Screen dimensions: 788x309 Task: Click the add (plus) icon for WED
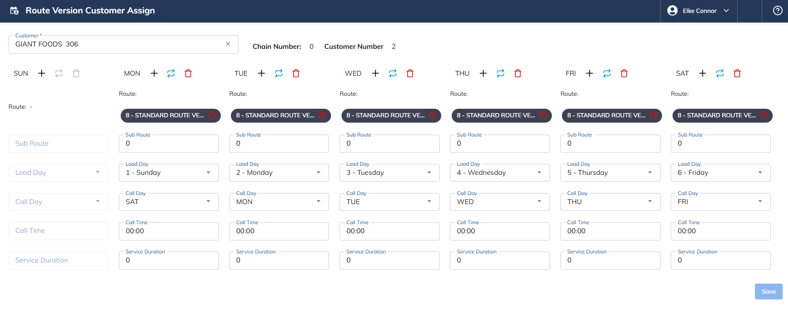pyautogui.click(x=376, y=73)
